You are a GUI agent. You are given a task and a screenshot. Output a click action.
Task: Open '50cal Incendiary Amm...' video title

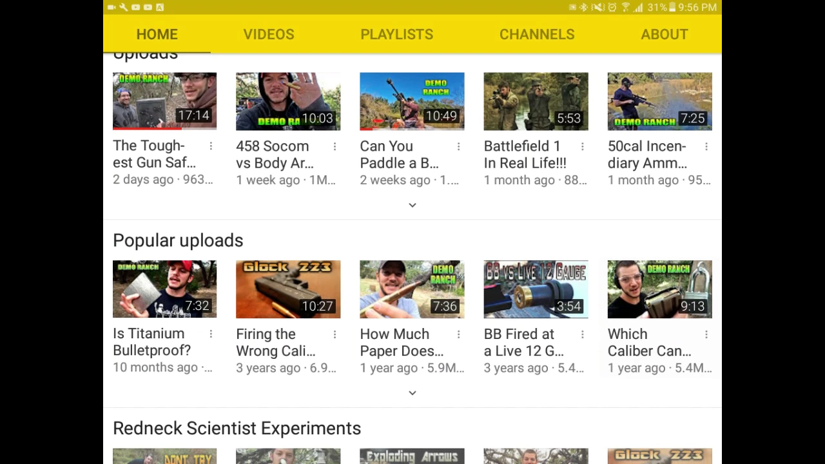click(x=647, y=155)
